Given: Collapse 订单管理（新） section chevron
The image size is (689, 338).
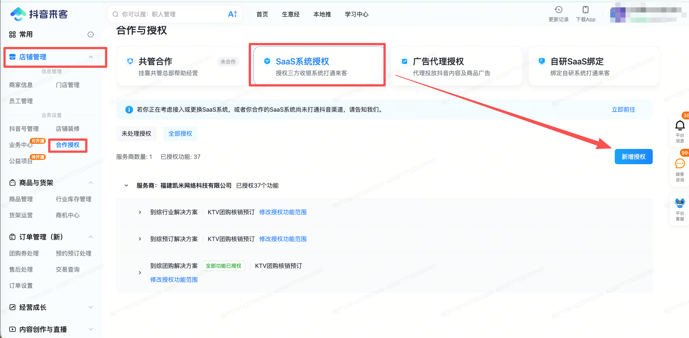Looking at the screenshot, I should (x=91, y=237).
